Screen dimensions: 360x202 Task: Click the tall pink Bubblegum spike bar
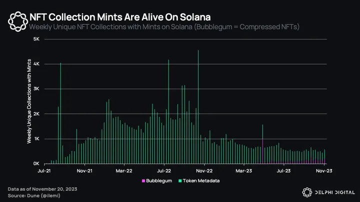click(262, 151)
